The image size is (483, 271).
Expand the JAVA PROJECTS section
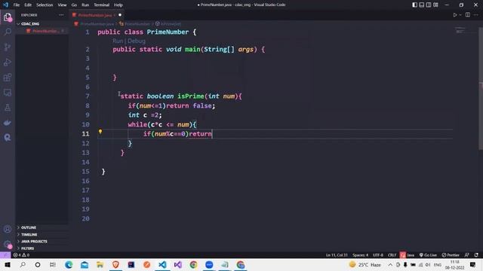42,241
